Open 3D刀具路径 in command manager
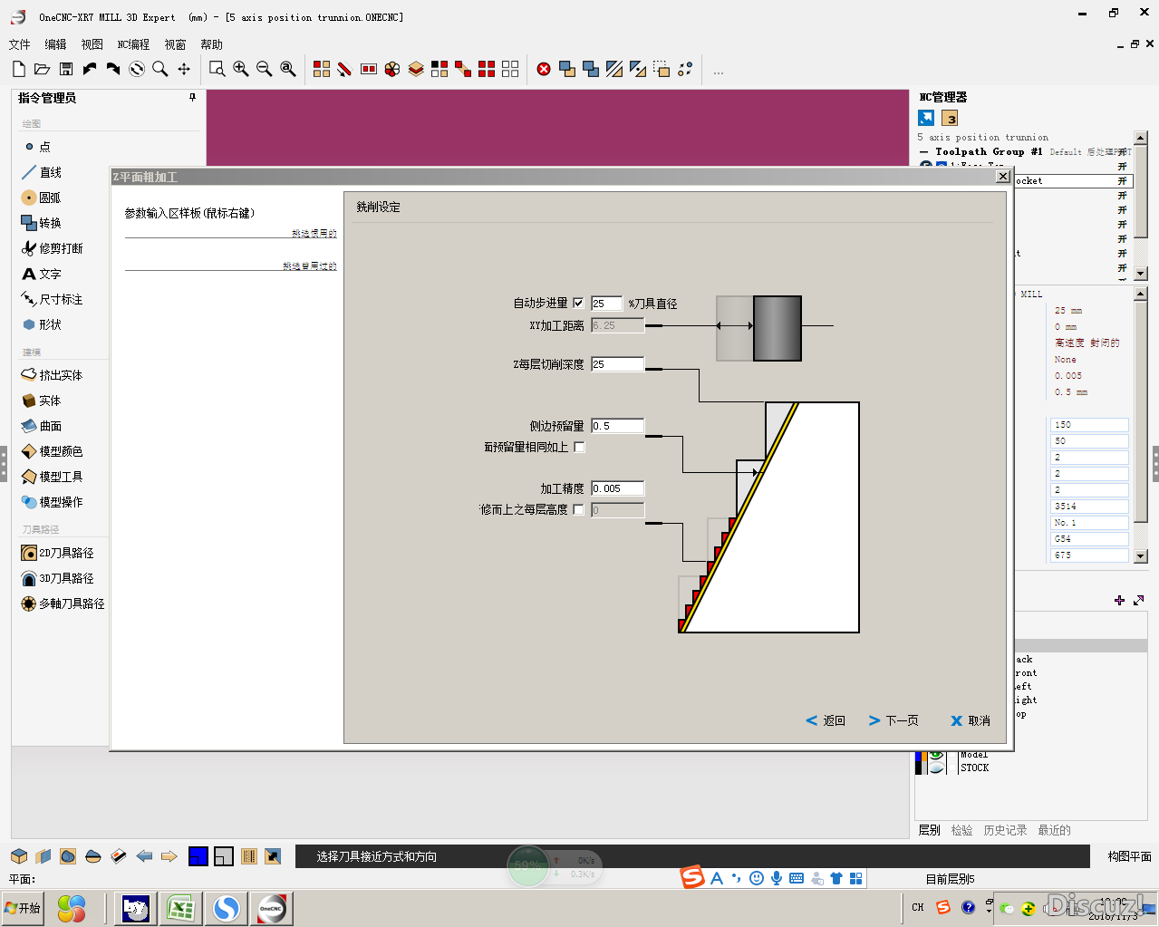Image resolution: width=1159 pixels, height=927 pixels. tap(58, 578)
